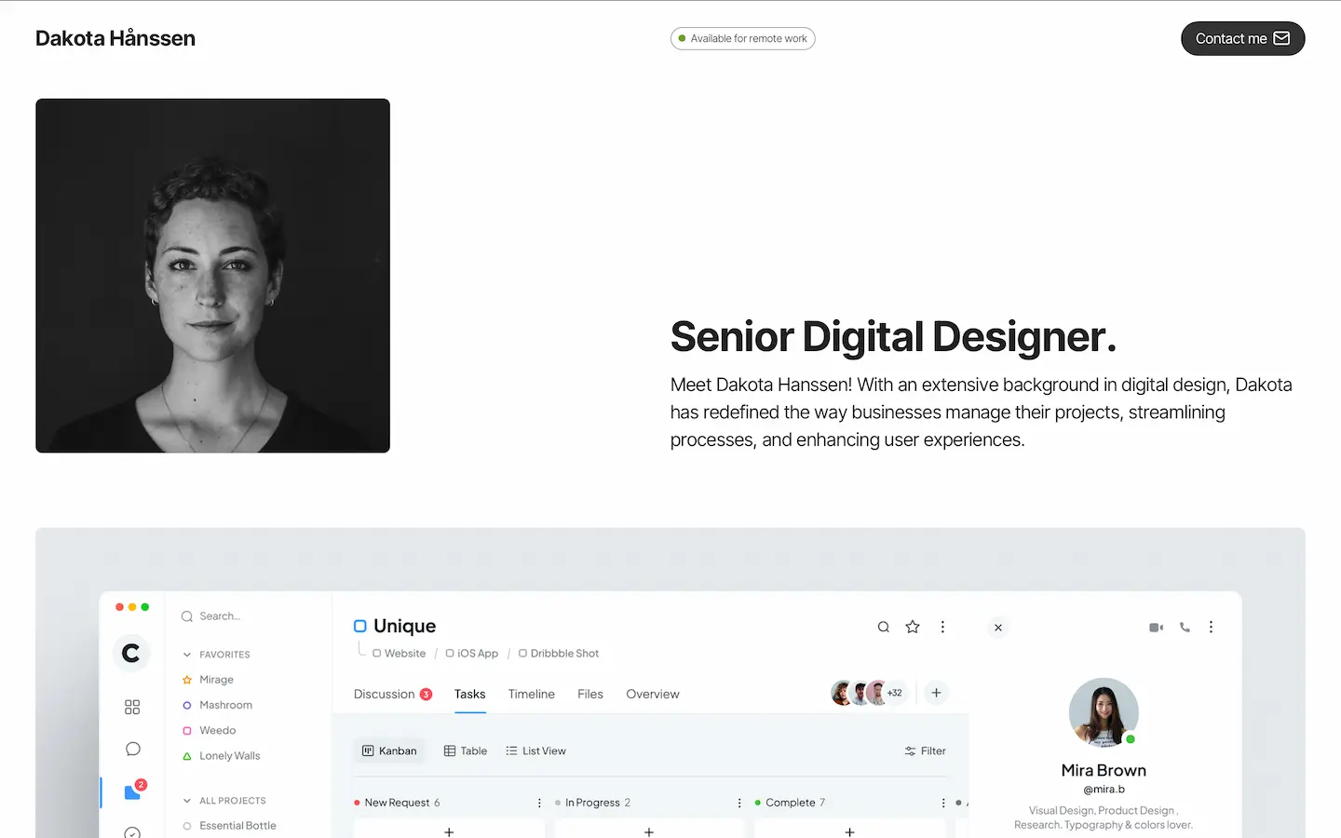
Task: Toggle the Dribbble Shot checkbox
Action: pyautogui.click(x=522, y=654)
